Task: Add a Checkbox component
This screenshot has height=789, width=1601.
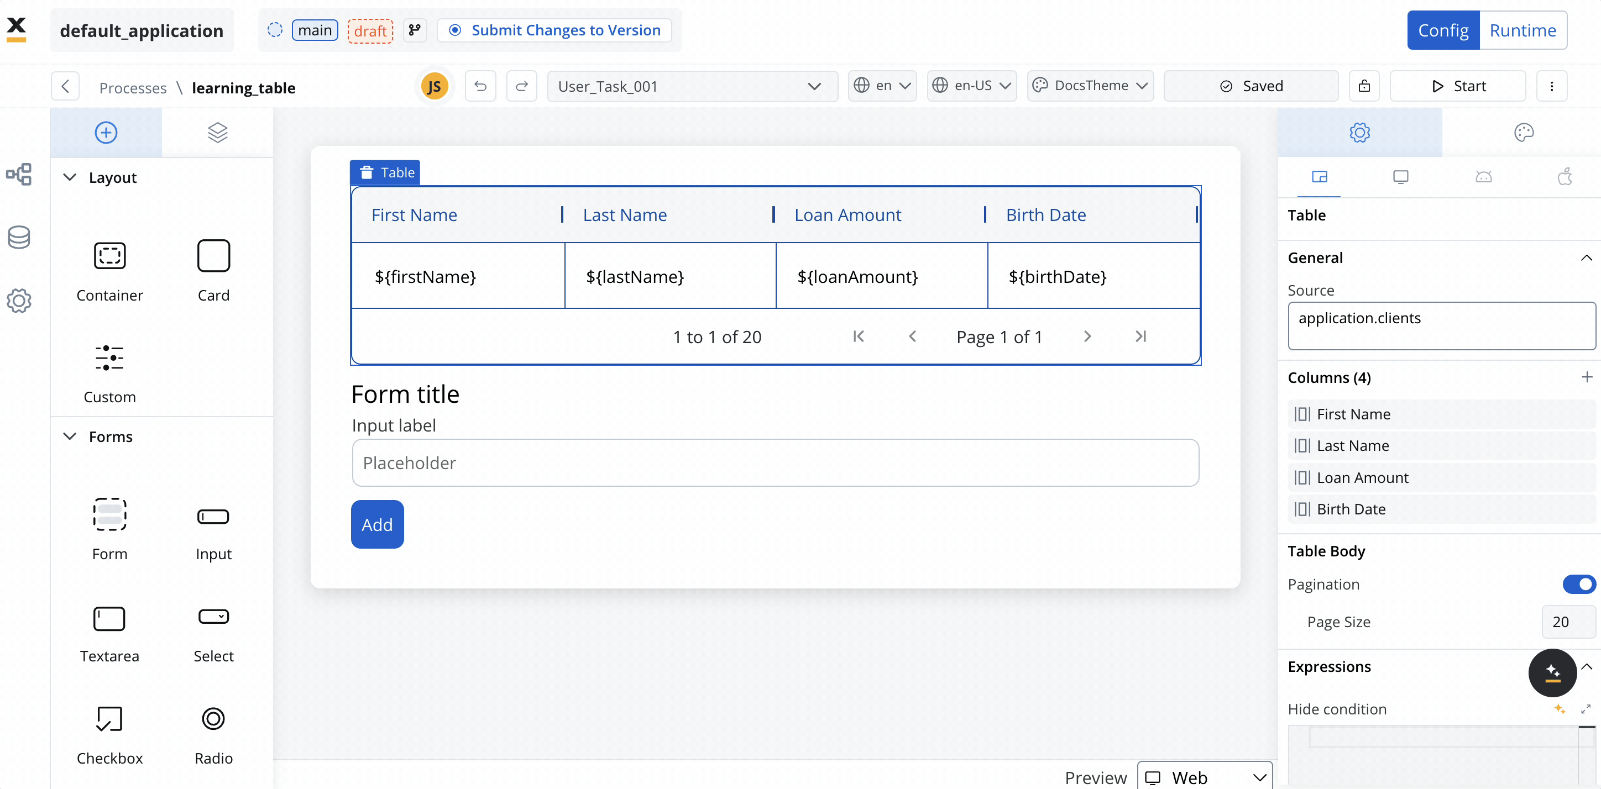Action: (109, 735)
